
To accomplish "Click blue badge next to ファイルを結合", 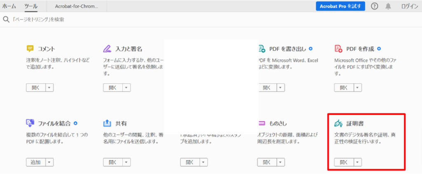I will [x=76, y=123].
